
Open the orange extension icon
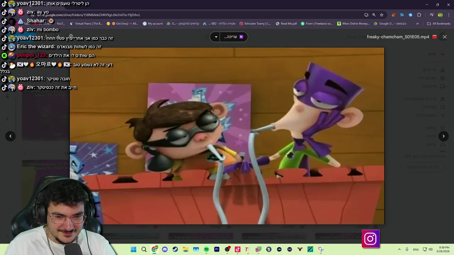(393, 15)
